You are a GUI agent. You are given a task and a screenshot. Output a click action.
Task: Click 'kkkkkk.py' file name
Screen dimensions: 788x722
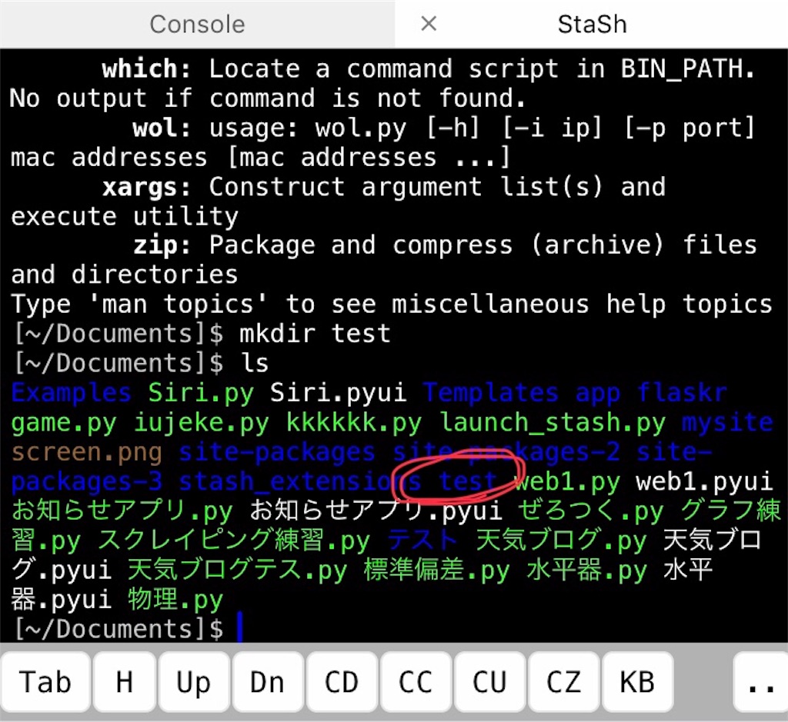click(354, 422)
